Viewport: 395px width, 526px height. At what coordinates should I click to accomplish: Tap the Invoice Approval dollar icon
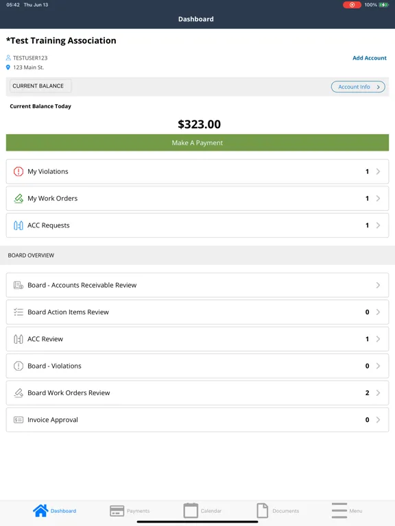tap(19, 420)
